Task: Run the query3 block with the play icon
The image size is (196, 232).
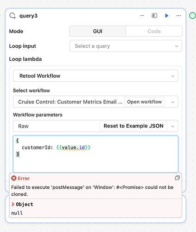Action: tap(166, 16)
